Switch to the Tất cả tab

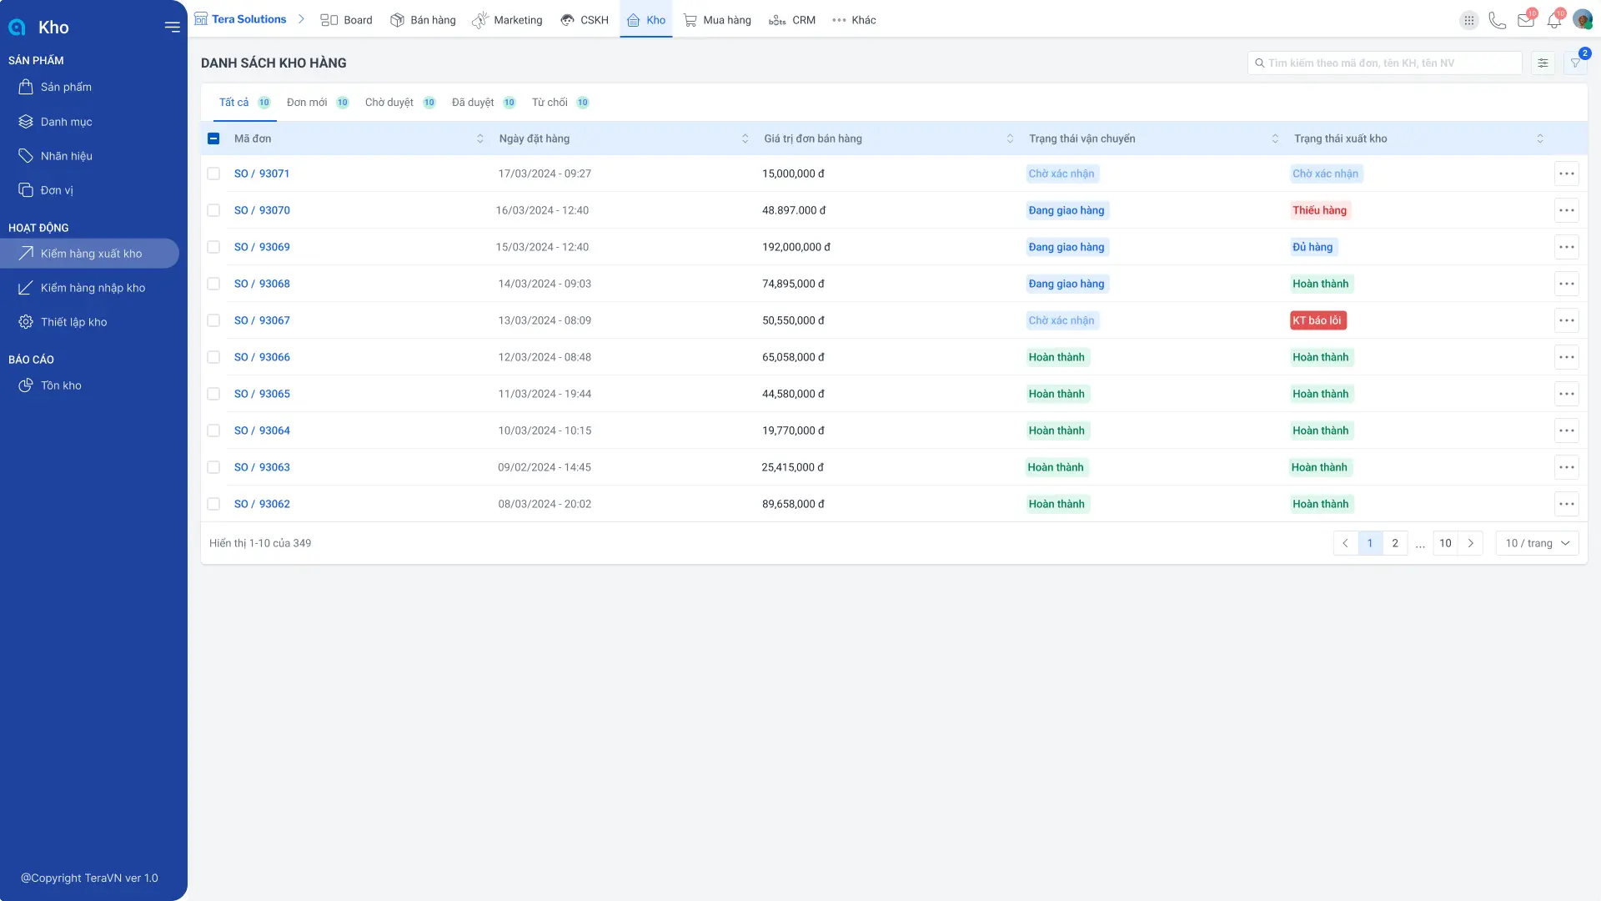(x=244, y=103)
